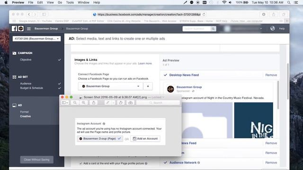303x170 pixels.
Task: Click the volume icon in menu bar
Action: coord(230,2)
